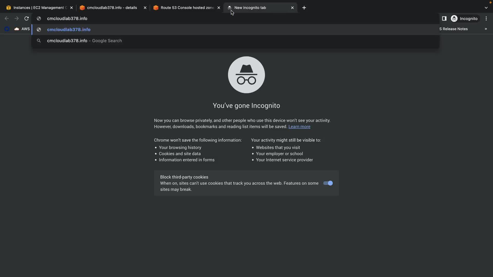493x277 pixels.
Task: Open Chrome three-dot menu
Action: pyautogui.click(x=486, y=18)
